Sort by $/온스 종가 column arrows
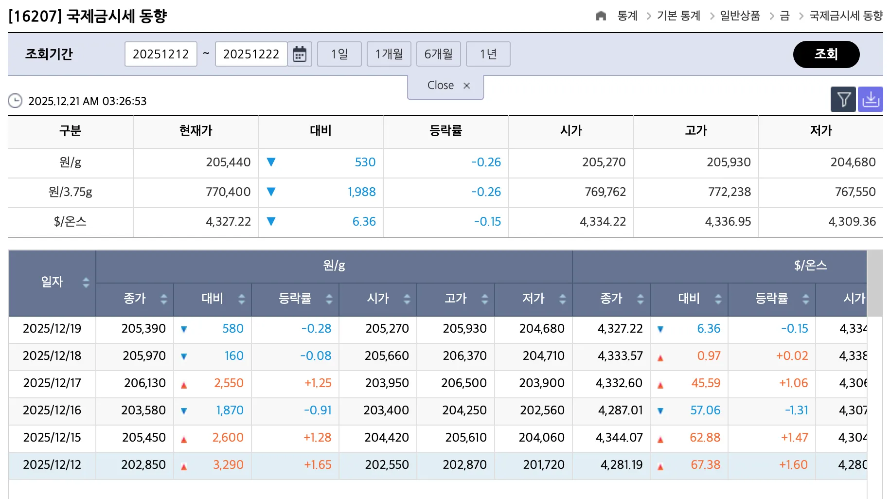This screenshot has height=499, width=890. point(641,299)
